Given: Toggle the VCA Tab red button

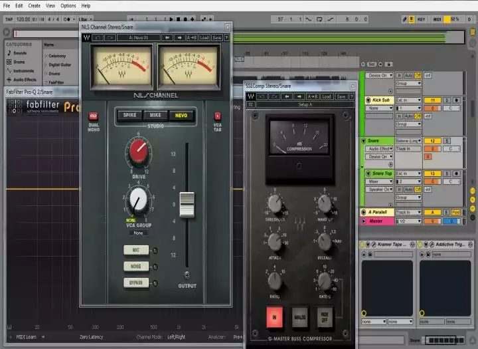Looking at the screenshot, I should tap(217, 116).
